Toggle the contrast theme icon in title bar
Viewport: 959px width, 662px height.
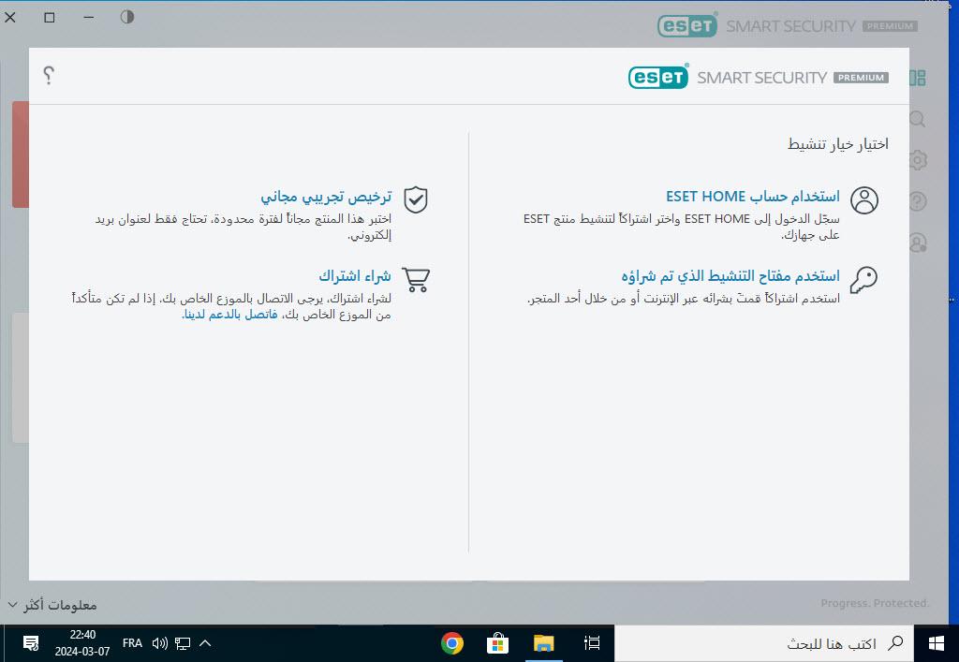click(x=127, y=17)
